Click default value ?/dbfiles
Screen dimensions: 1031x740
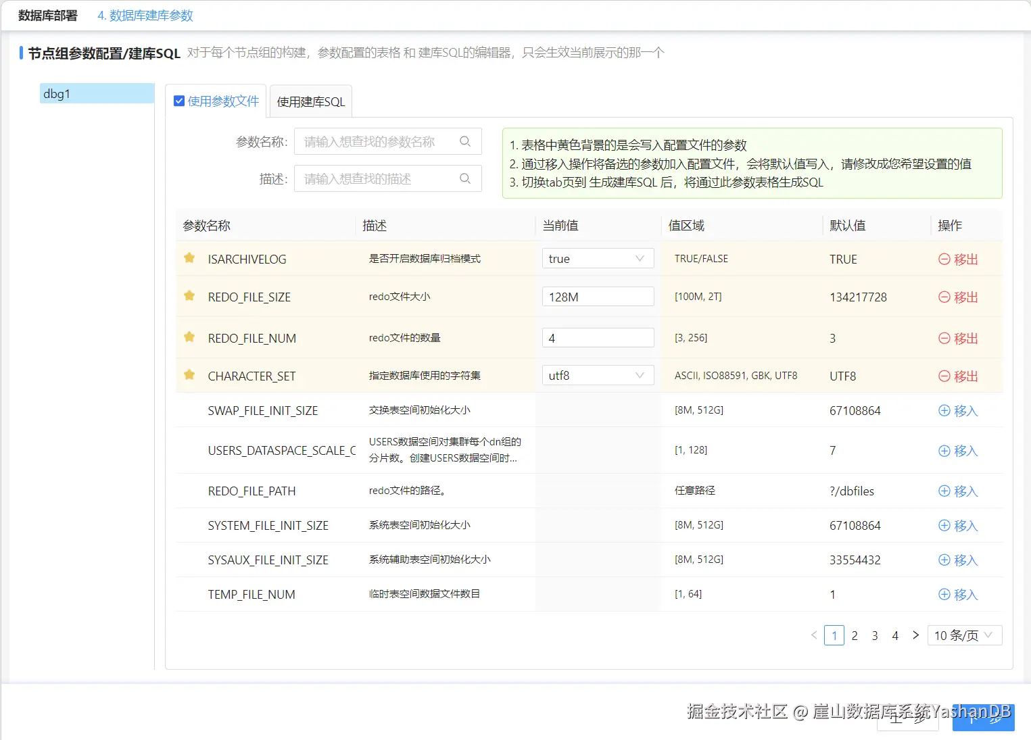852,491
